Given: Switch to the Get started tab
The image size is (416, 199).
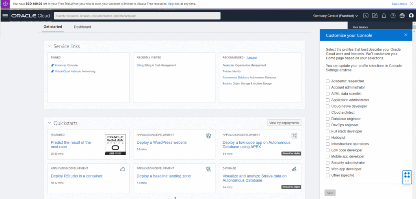Looking at the screenshot, I should [53, 27].
